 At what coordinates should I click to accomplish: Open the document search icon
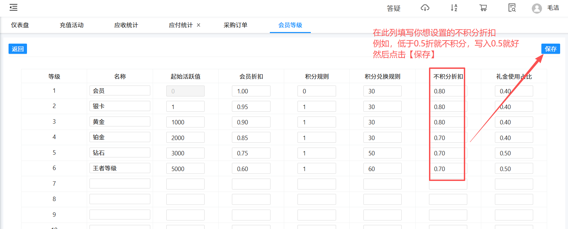(512, 8)
